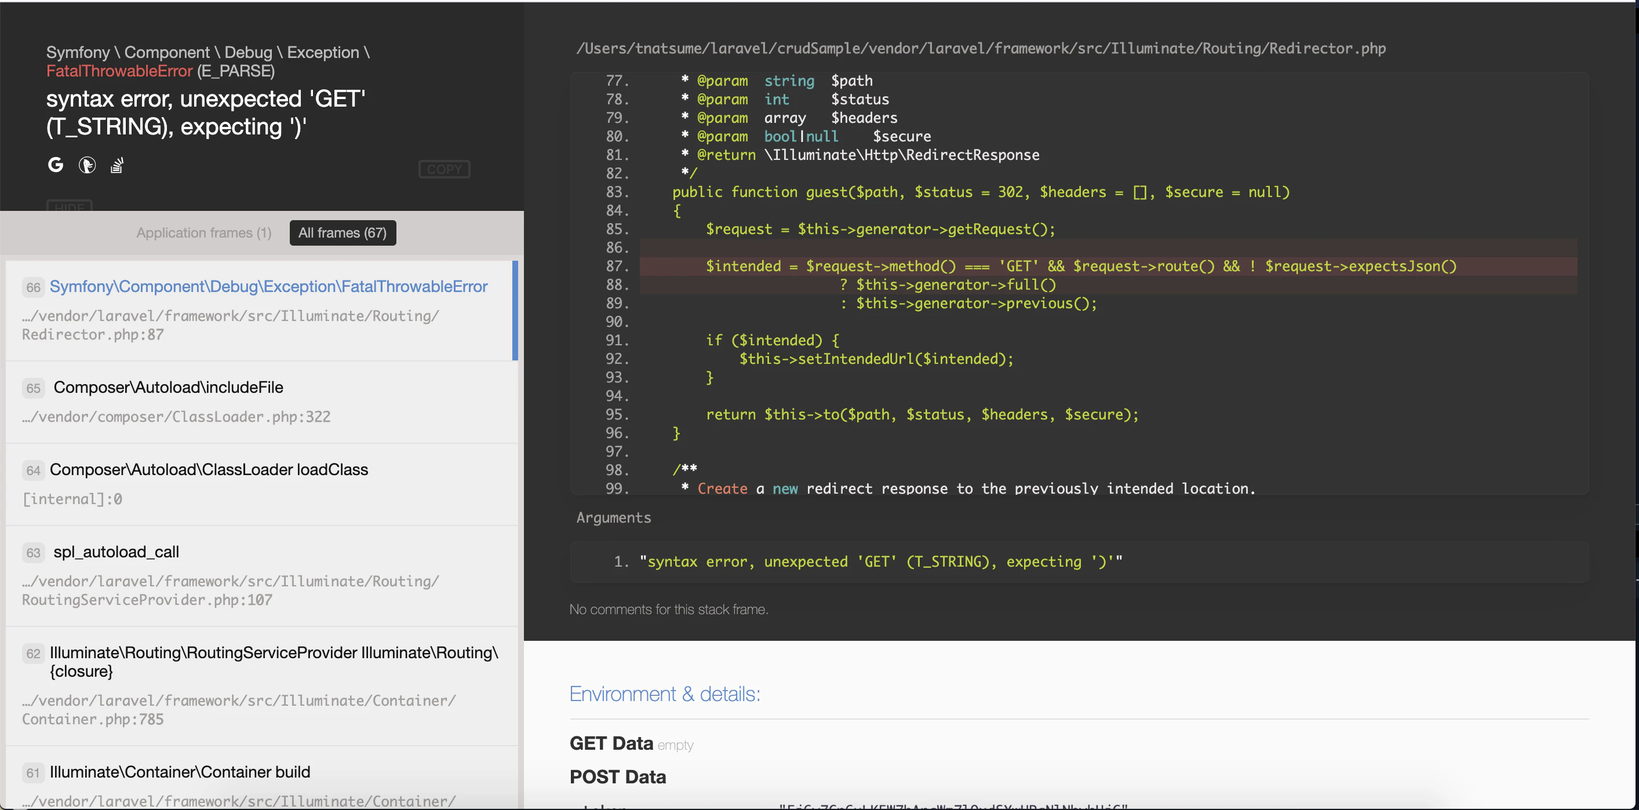Click the POST Data section label
Screen dimensions: 1639x810
[617, 777]
